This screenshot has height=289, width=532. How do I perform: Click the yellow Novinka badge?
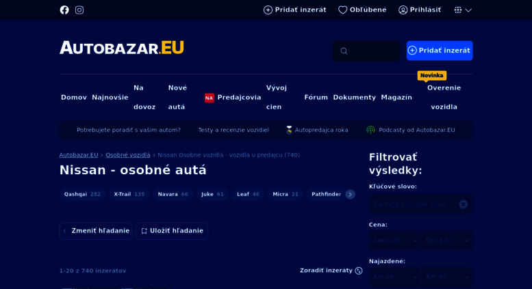(x=431, y=75)
